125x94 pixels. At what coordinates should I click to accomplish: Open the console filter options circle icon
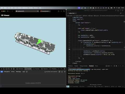pos(27,72)
